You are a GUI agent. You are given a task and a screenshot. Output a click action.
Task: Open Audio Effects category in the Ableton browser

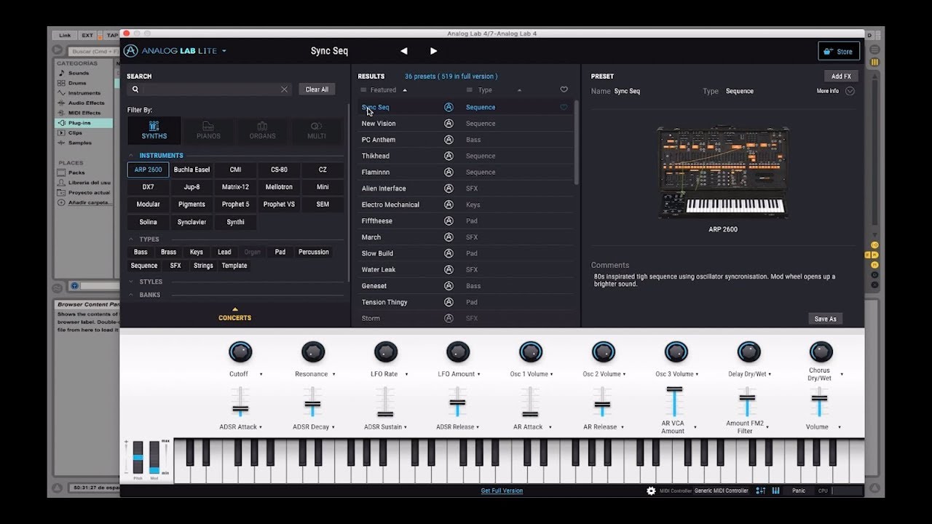pyautogui.click(x=86, y=103)
